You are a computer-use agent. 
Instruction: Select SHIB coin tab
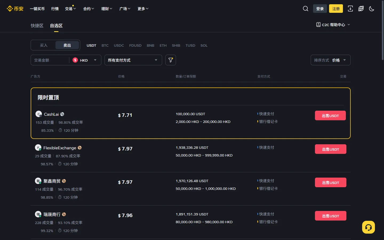click(176, 45)
